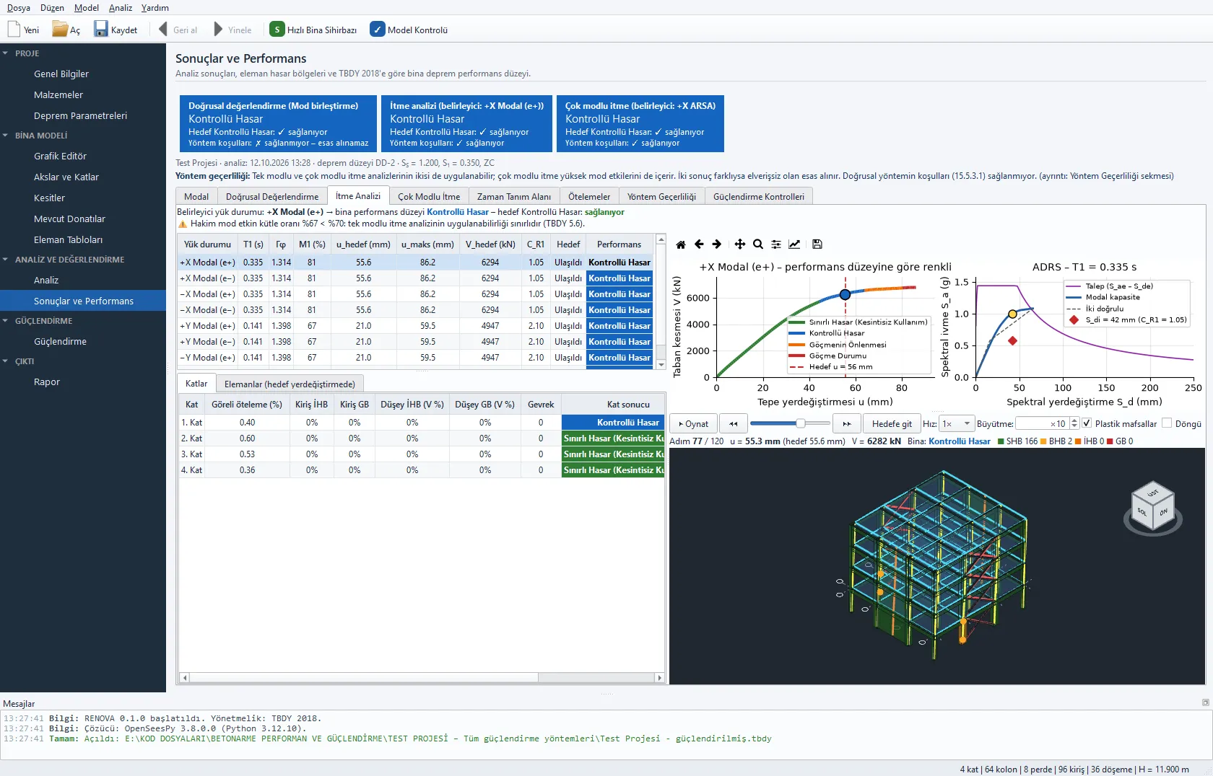Image resolution: width=1213 pixels, height=776 pixels.
Task: Collapse the BİNA MODELİ section
Action: (6, 136)
